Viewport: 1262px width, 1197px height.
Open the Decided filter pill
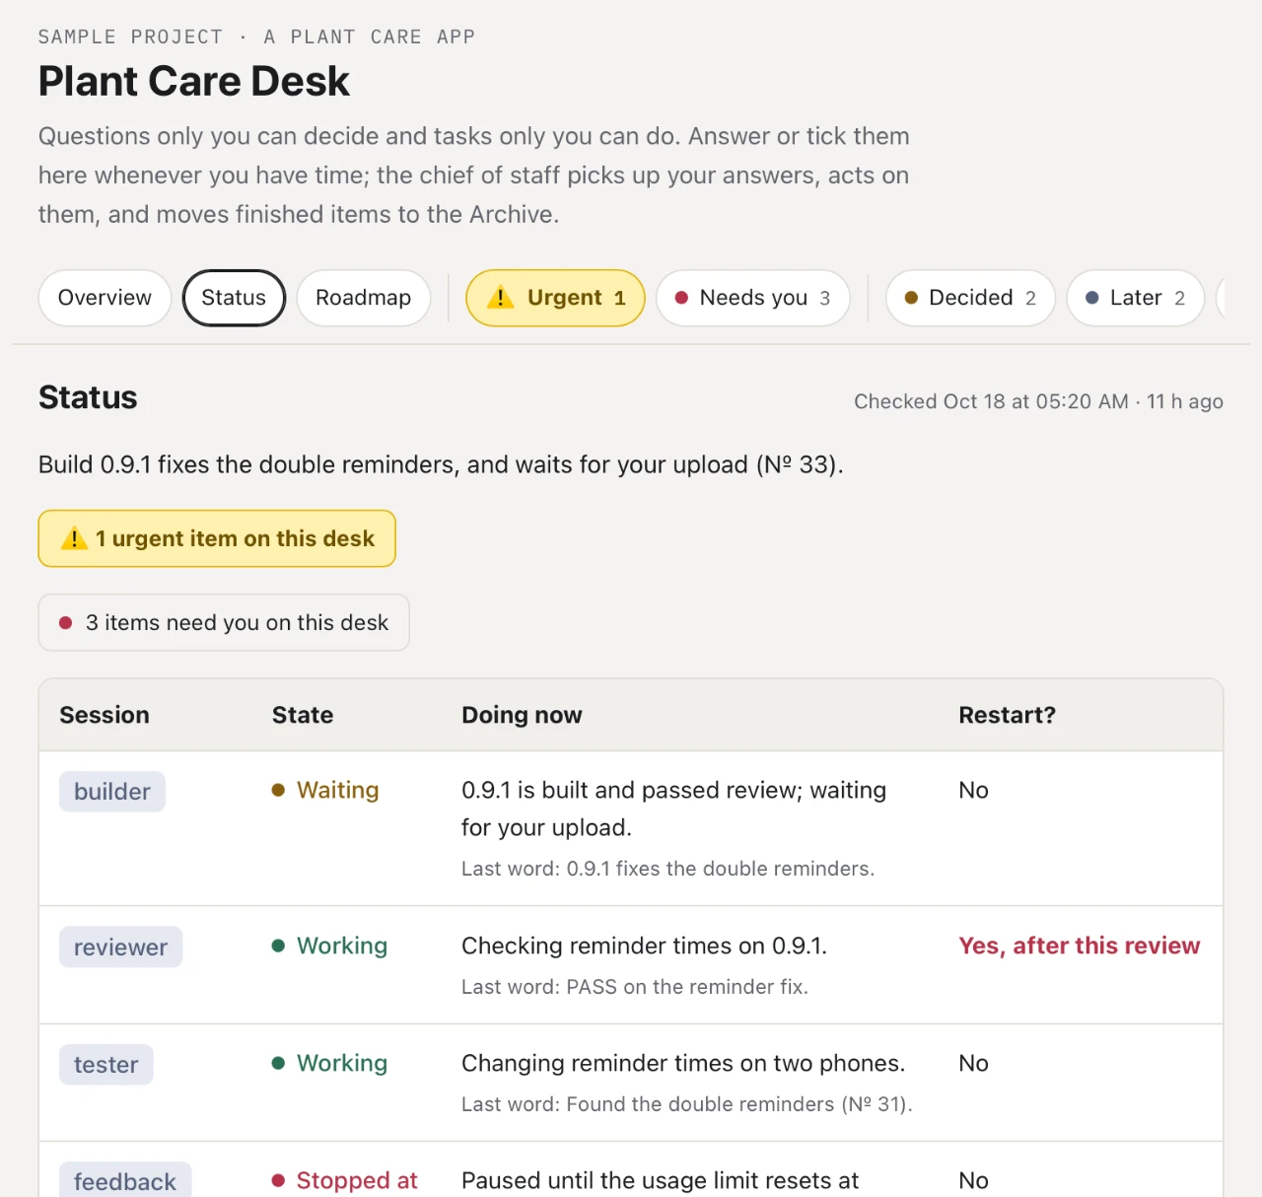pyautogui.click(x=970, y=298)
